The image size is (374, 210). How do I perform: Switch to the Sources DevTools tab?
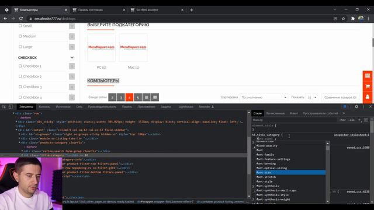(63, 107)
